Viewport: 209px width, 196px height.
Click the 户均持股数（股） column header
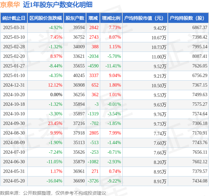point(188,18)
